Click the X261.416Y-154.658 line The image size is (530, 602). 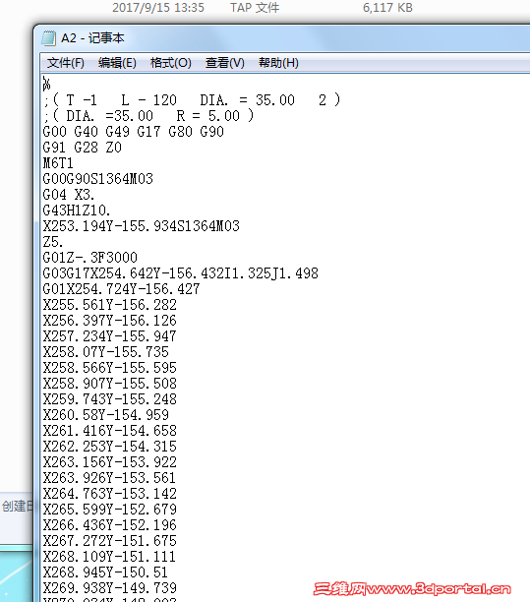pos(110,431)
